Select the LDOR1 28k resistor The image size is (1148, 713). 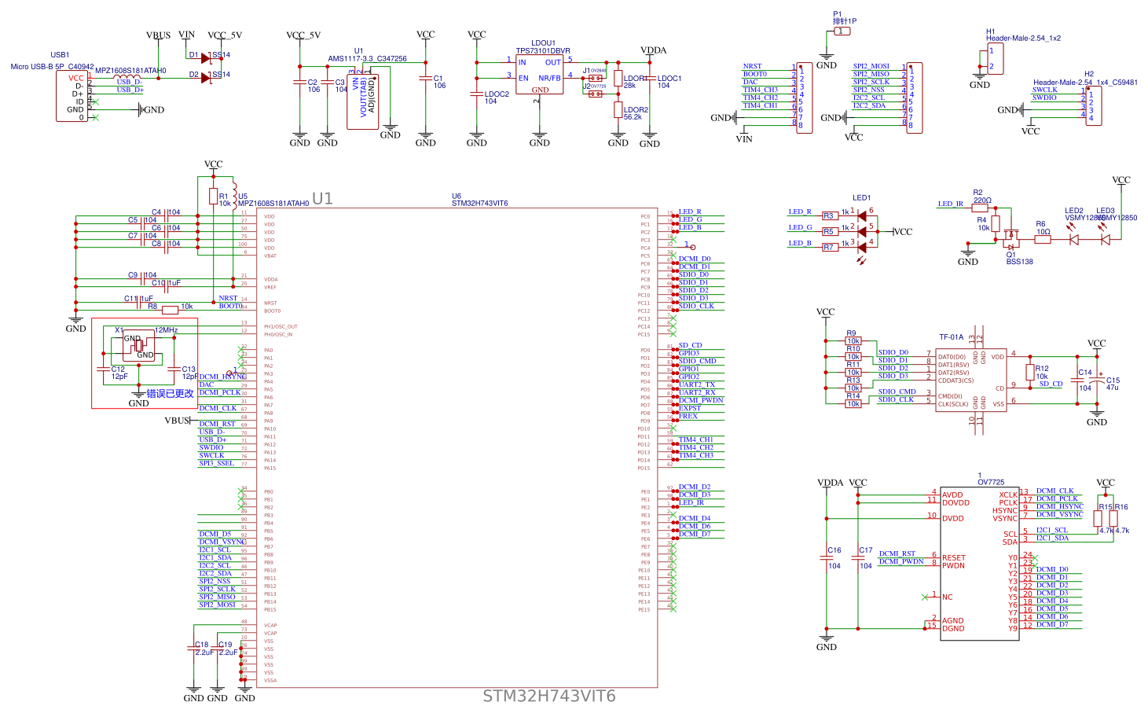[x=618, y=78]
